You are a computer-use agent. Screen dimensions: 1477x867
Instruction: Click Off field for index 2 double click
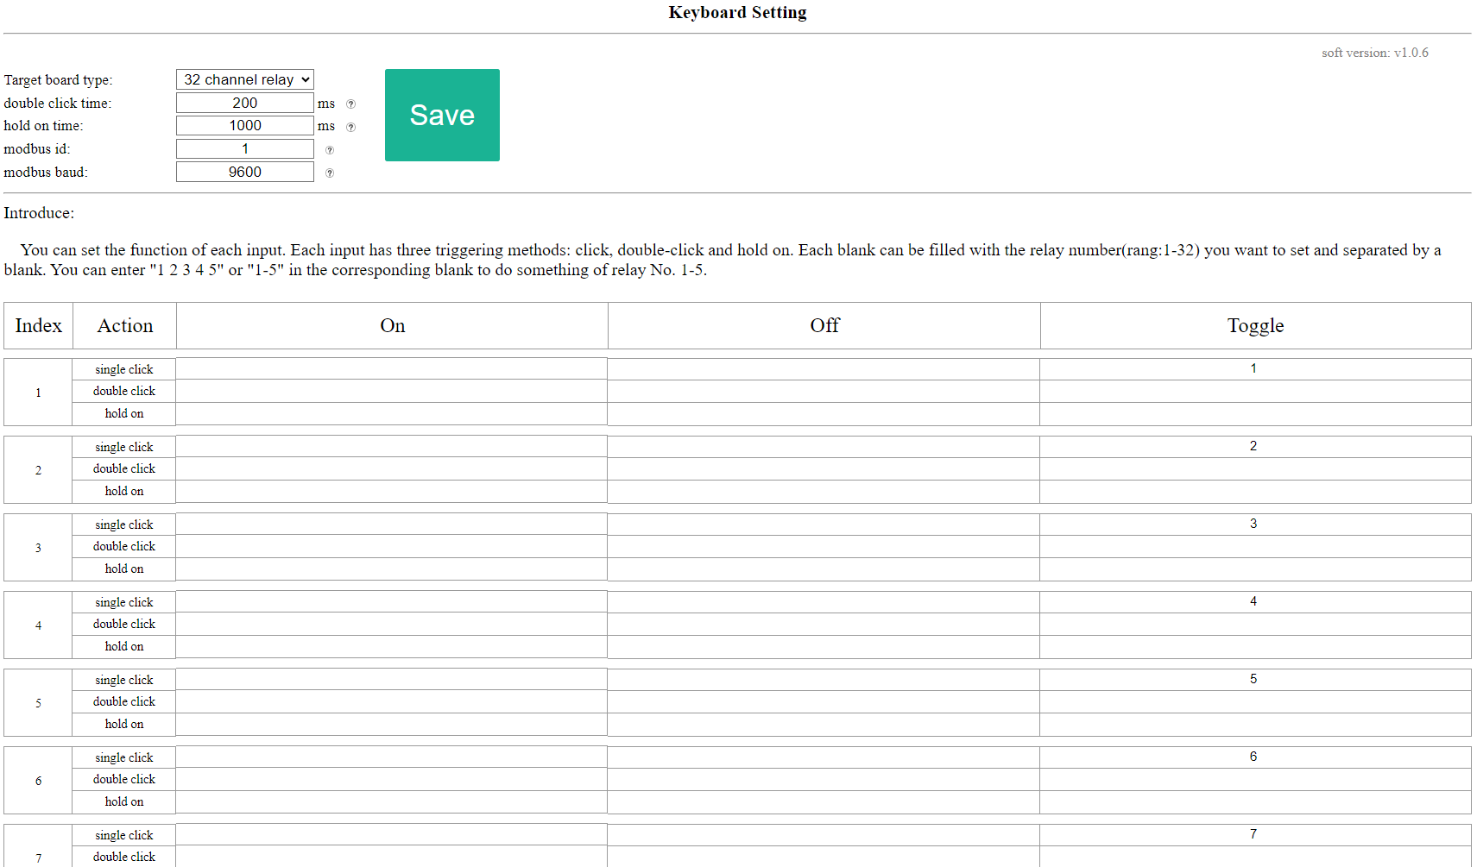click(x=824, y=469)
